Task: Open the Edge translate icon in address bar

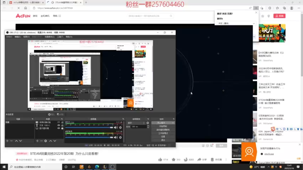Action: tap(256, 8)
